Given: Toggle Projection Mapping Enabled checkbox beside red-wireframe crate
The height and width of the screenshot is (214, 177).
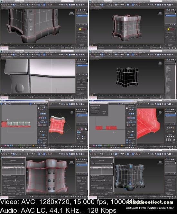Looking at the screenshot, I should (x=3, y=180).
